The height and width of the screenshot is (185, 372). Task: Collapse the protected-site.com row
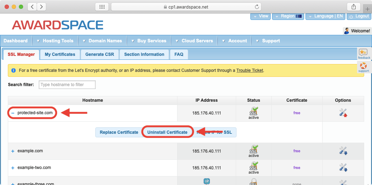click(x=13, y=113)
